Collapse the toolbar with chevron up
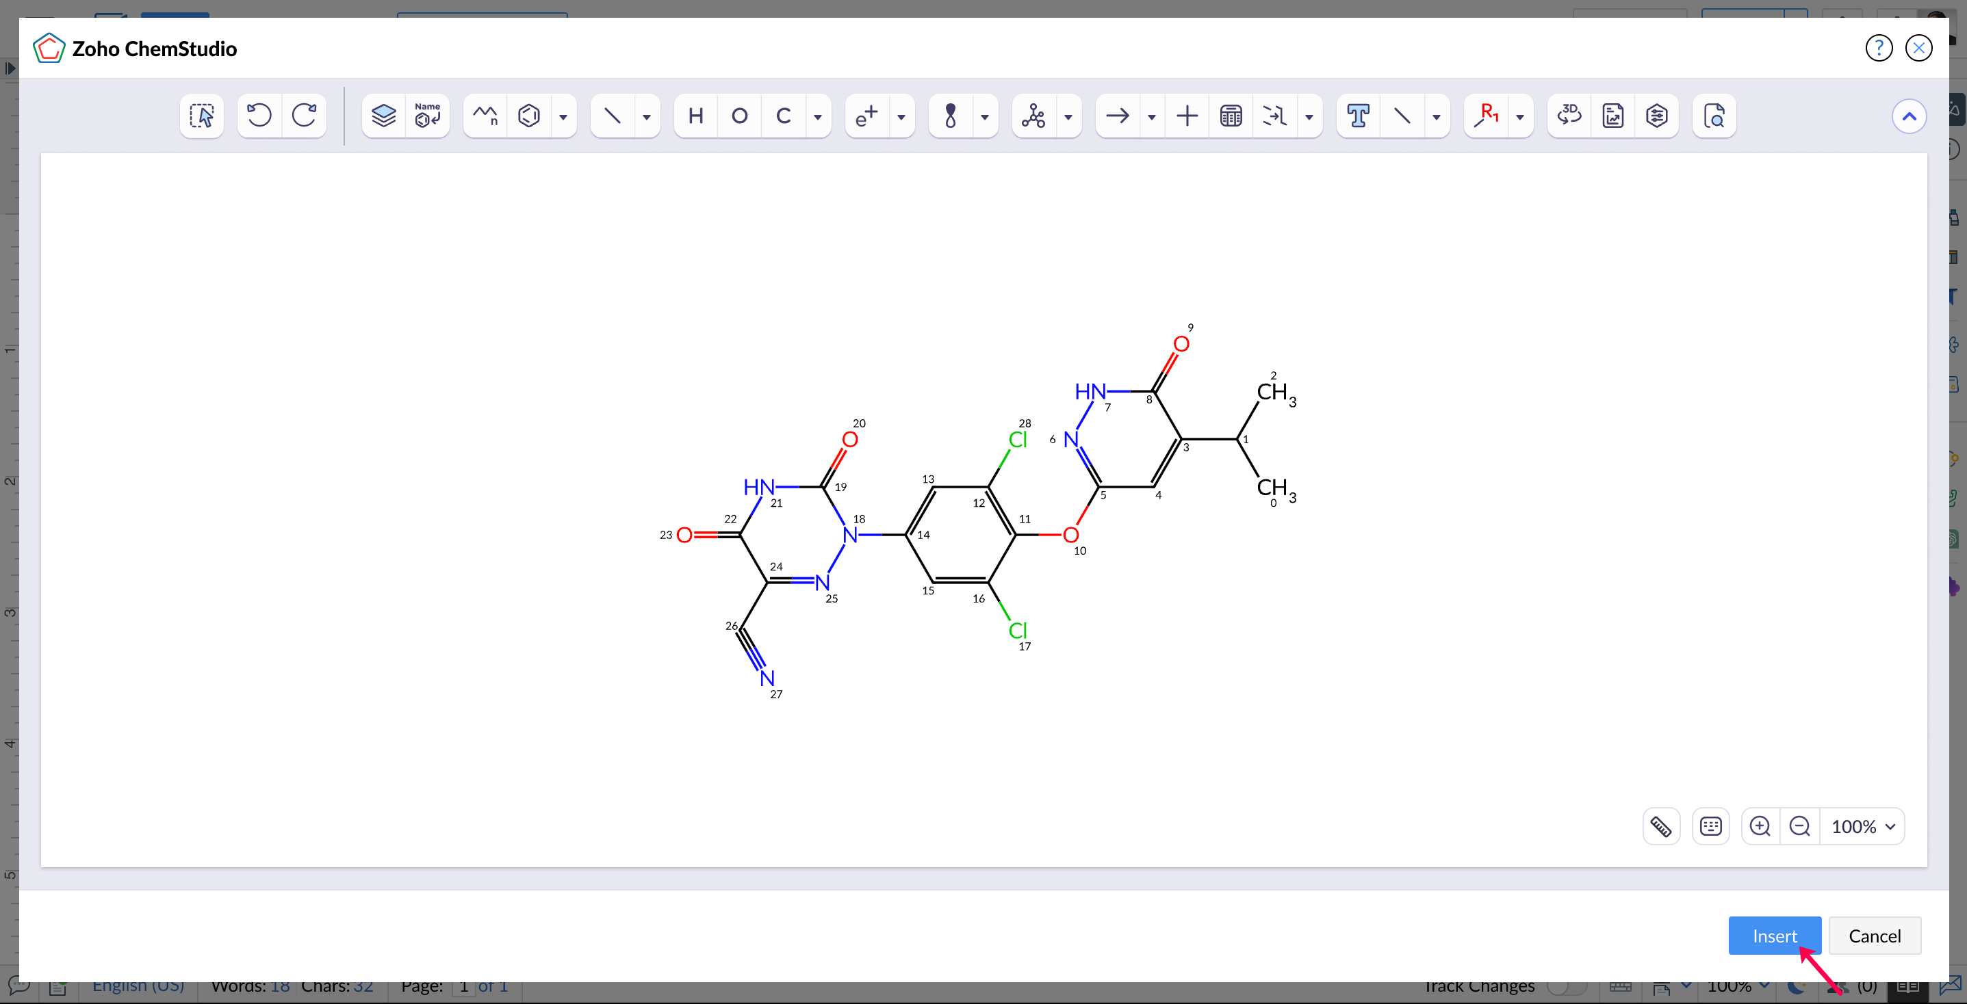This screenshot has height=1004, width=1967. (x=1909, y=117)
